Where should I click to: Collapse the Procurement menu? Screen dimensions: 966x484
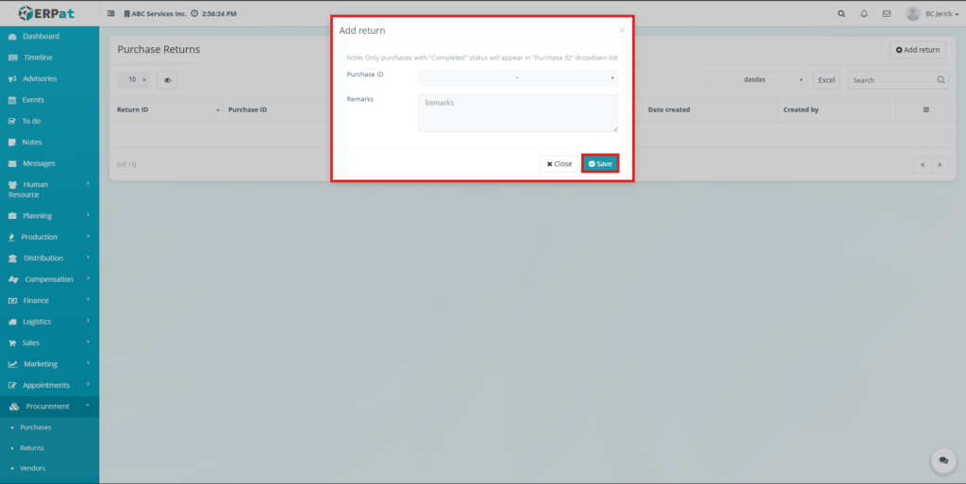point(49,407)
